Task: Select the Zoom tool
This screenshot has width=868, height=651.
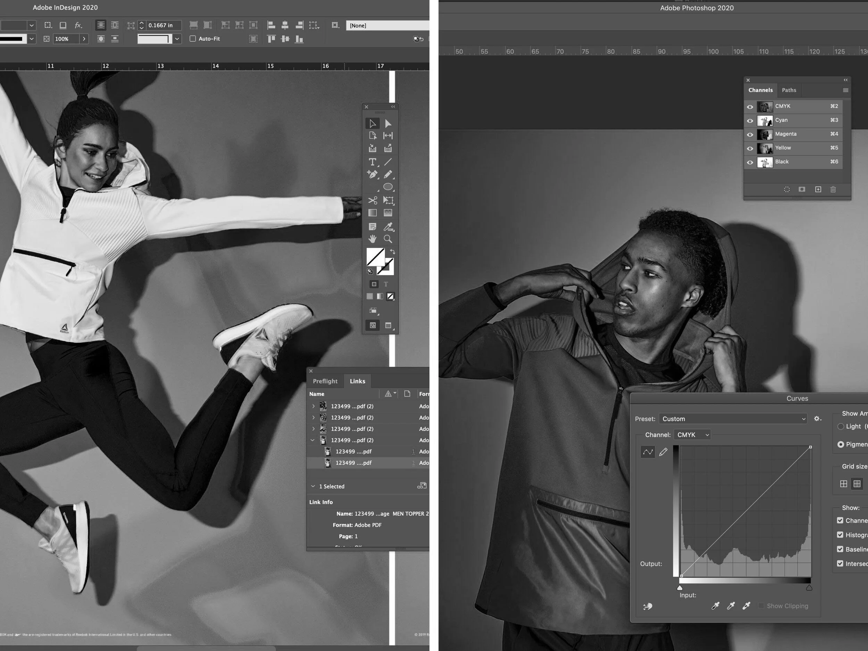Action: (388, 239)
